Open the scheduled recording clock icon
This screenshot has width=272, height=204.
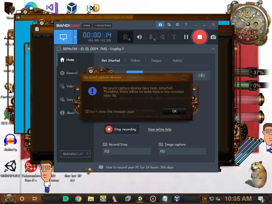pyautogui.click(x=177, y=24)
